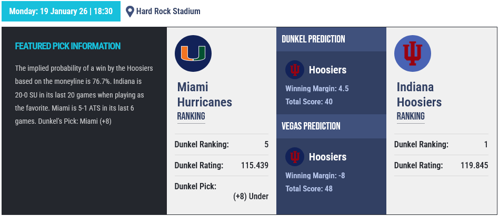This screenshot has width=499, height=216.
Task: Click the featured pick description paragraph
Action: pyautogui.click(x=84, y=94)
